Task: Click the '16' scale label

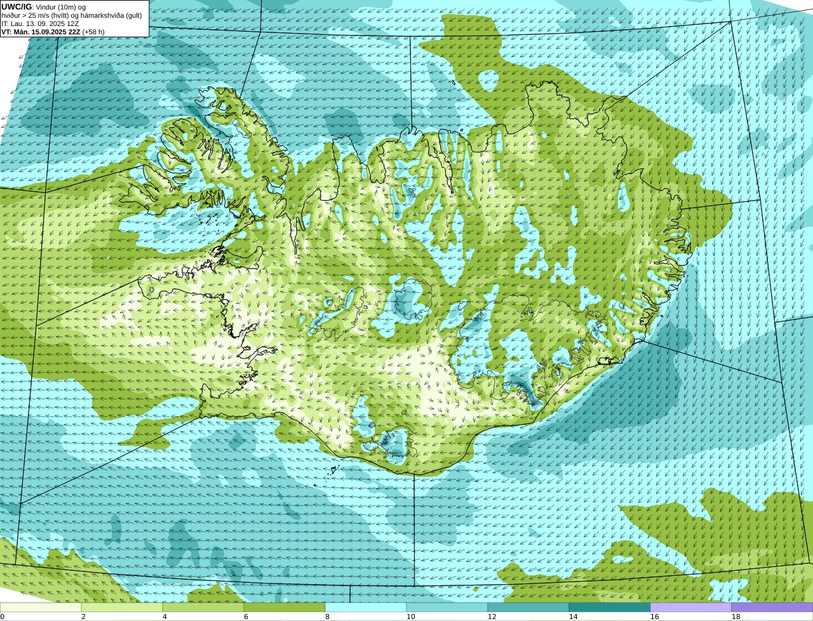Action: (x=654, y=617)
